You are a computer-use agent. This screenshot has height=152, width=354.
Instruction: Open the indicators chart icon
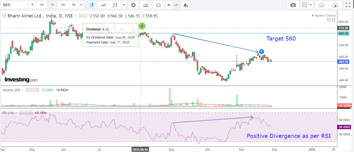click(x=146, y=5)
